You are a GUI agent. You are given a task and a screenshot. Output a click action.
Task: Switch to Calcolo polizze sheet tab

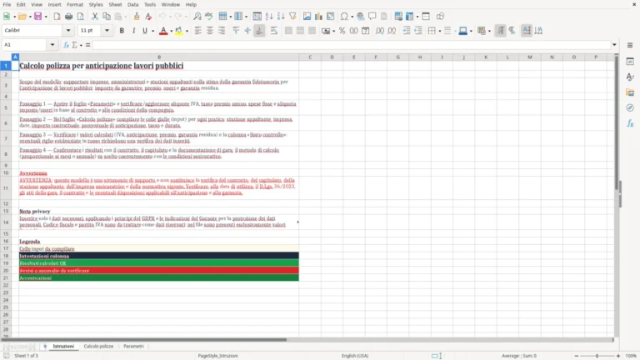98,346
